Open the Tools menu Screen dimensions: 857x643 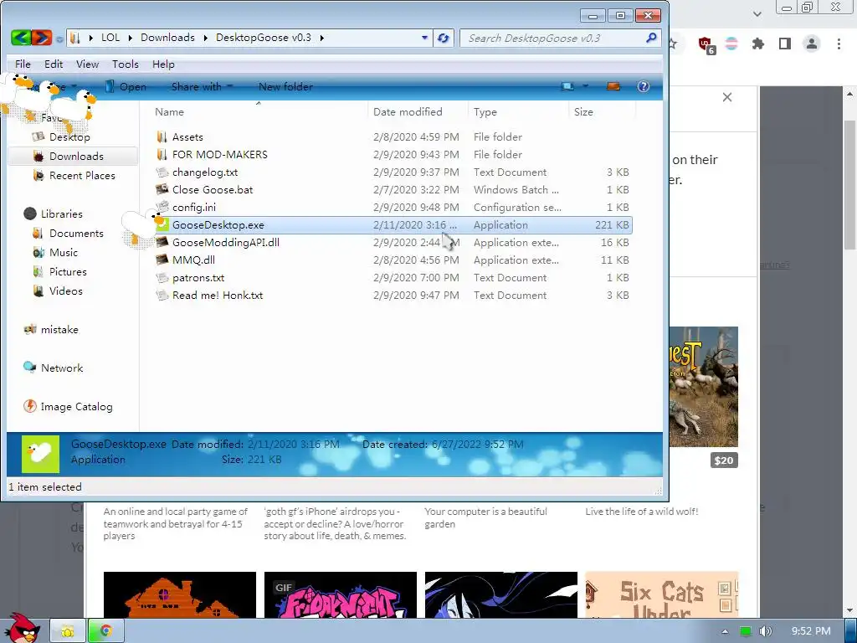[126, 64]
